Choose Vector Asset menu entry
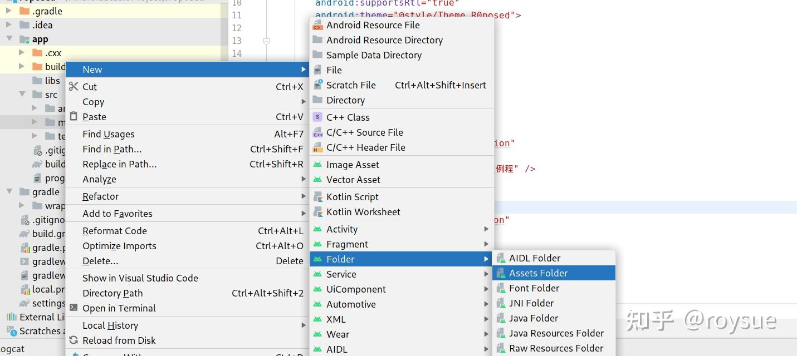 [x=353, y=180]
